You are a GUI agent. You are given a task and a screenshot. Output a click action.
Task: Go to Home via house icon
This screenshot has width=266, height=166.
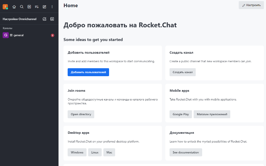[14, 7]
